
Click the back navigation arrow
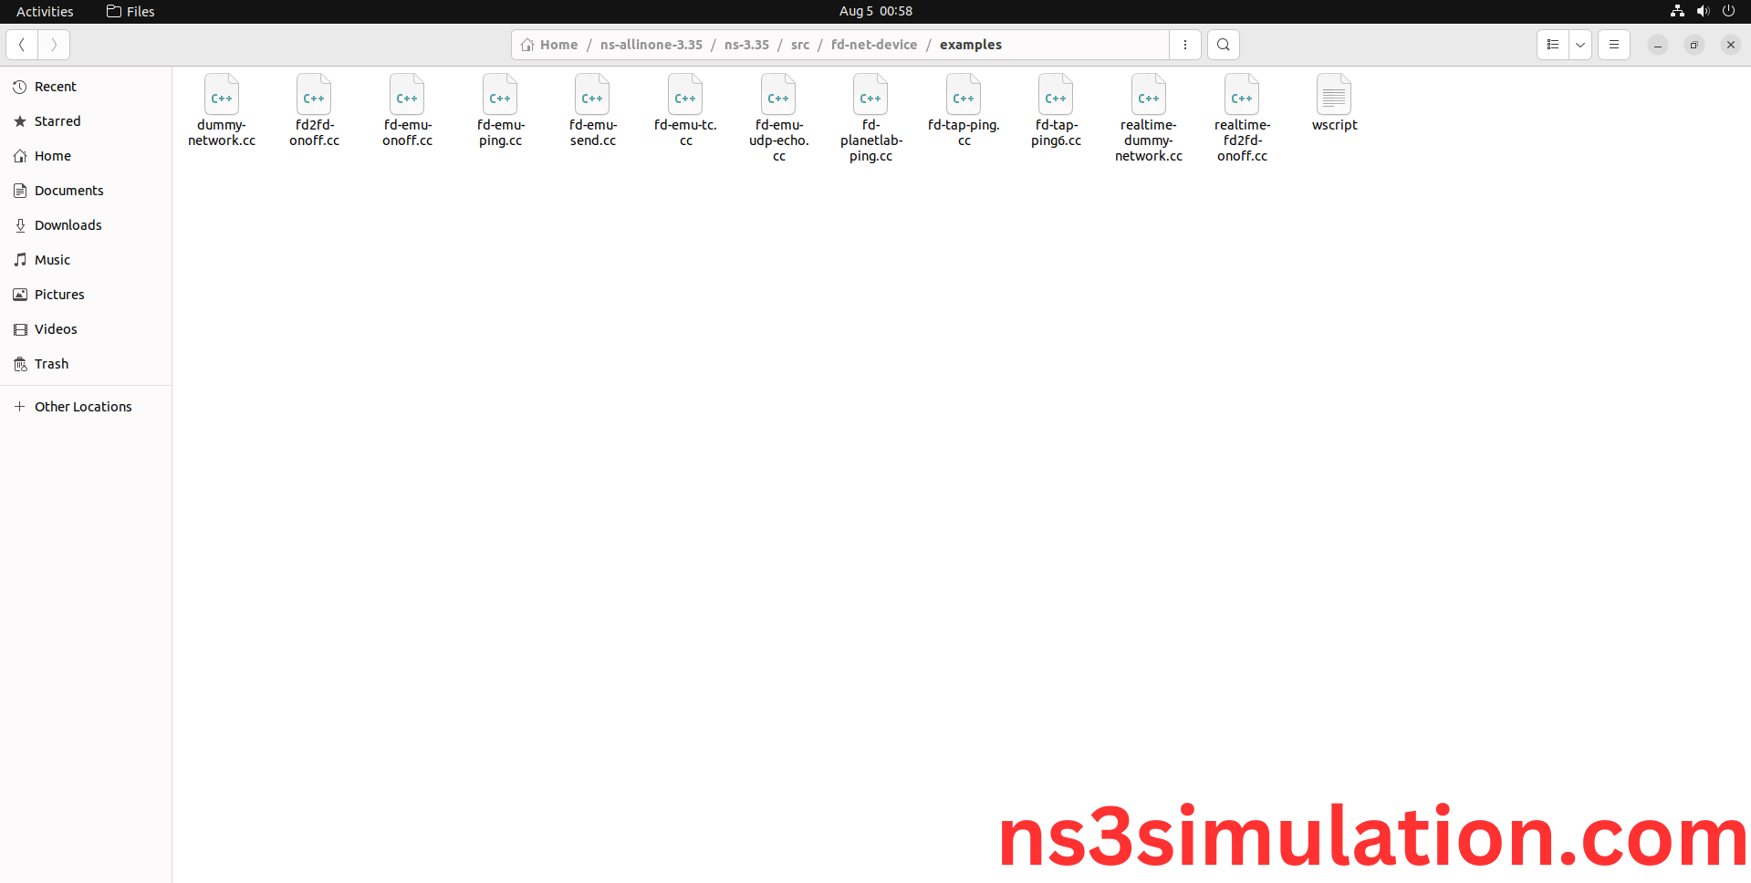pyautogui.click(x=22, y=45)
